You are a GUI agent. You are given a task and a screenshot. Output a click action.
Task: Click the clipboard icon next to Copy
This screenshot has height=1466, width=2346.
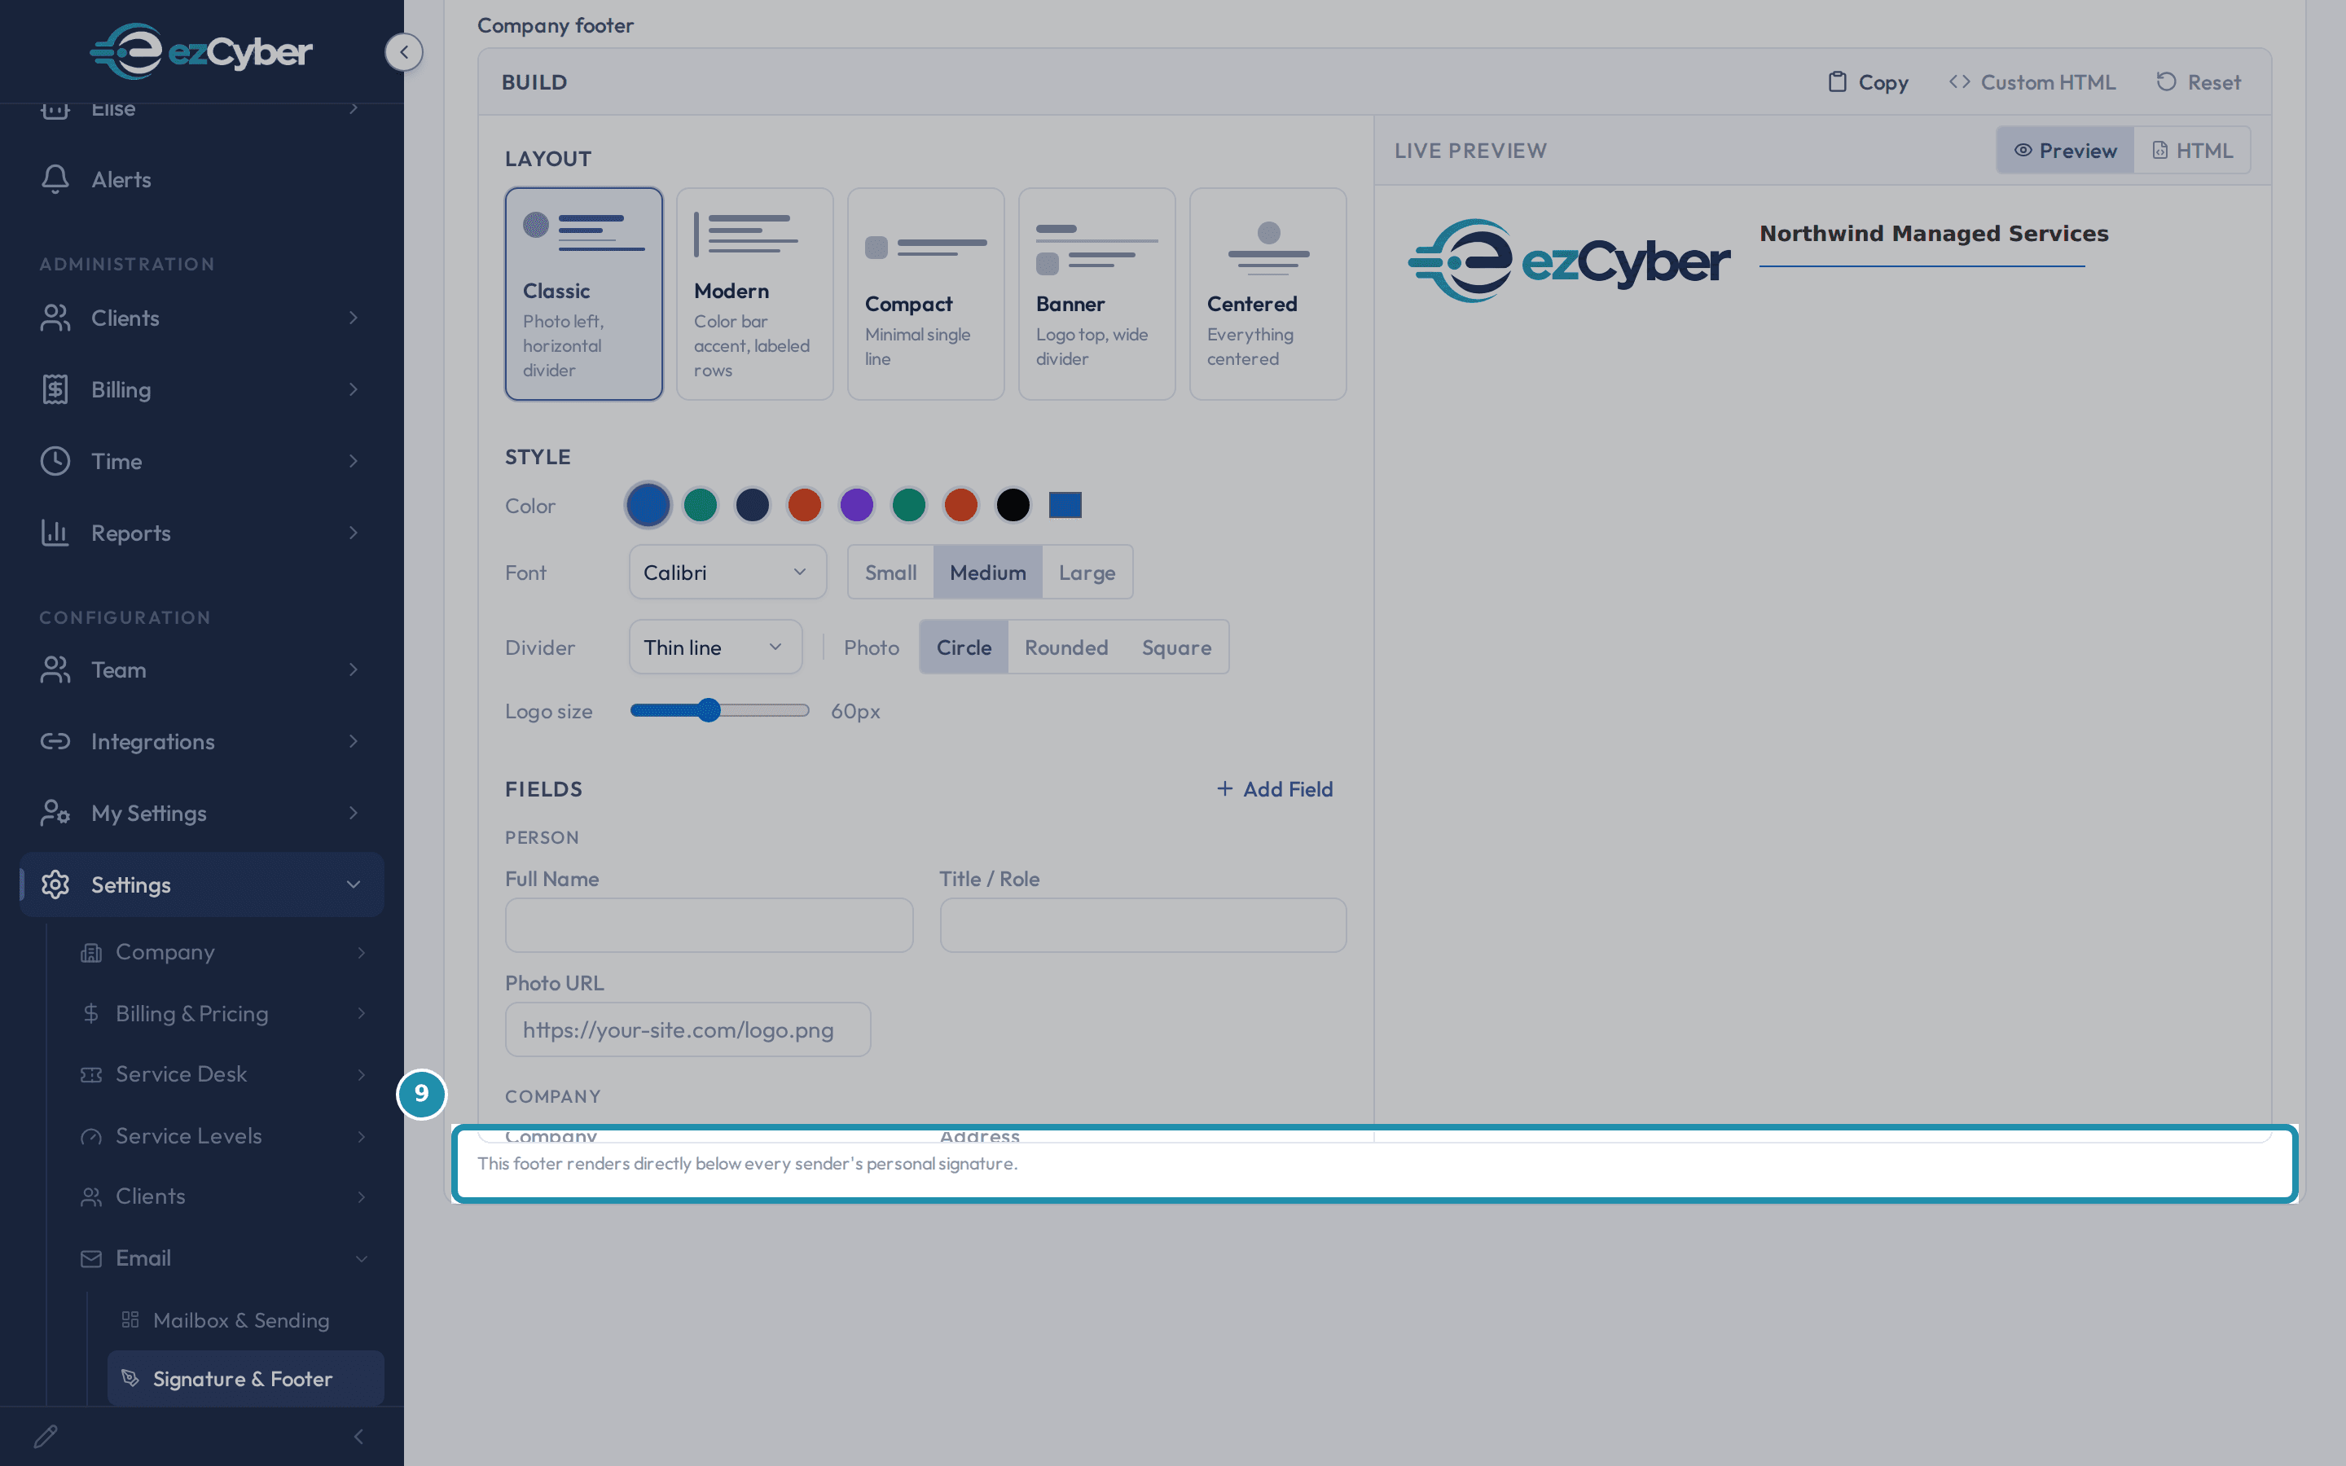(1837, 82)
